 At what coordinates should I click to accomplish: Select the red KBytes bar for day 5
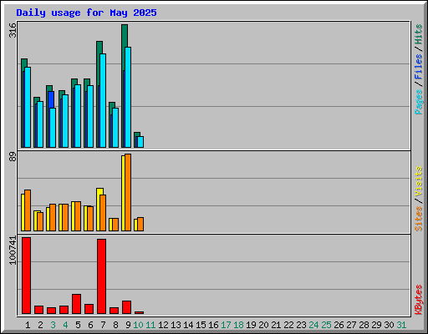[x=76, y=304]
